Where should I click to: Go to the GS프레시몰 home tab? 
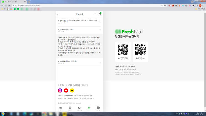pyautogui.click(x=79, y=109)
